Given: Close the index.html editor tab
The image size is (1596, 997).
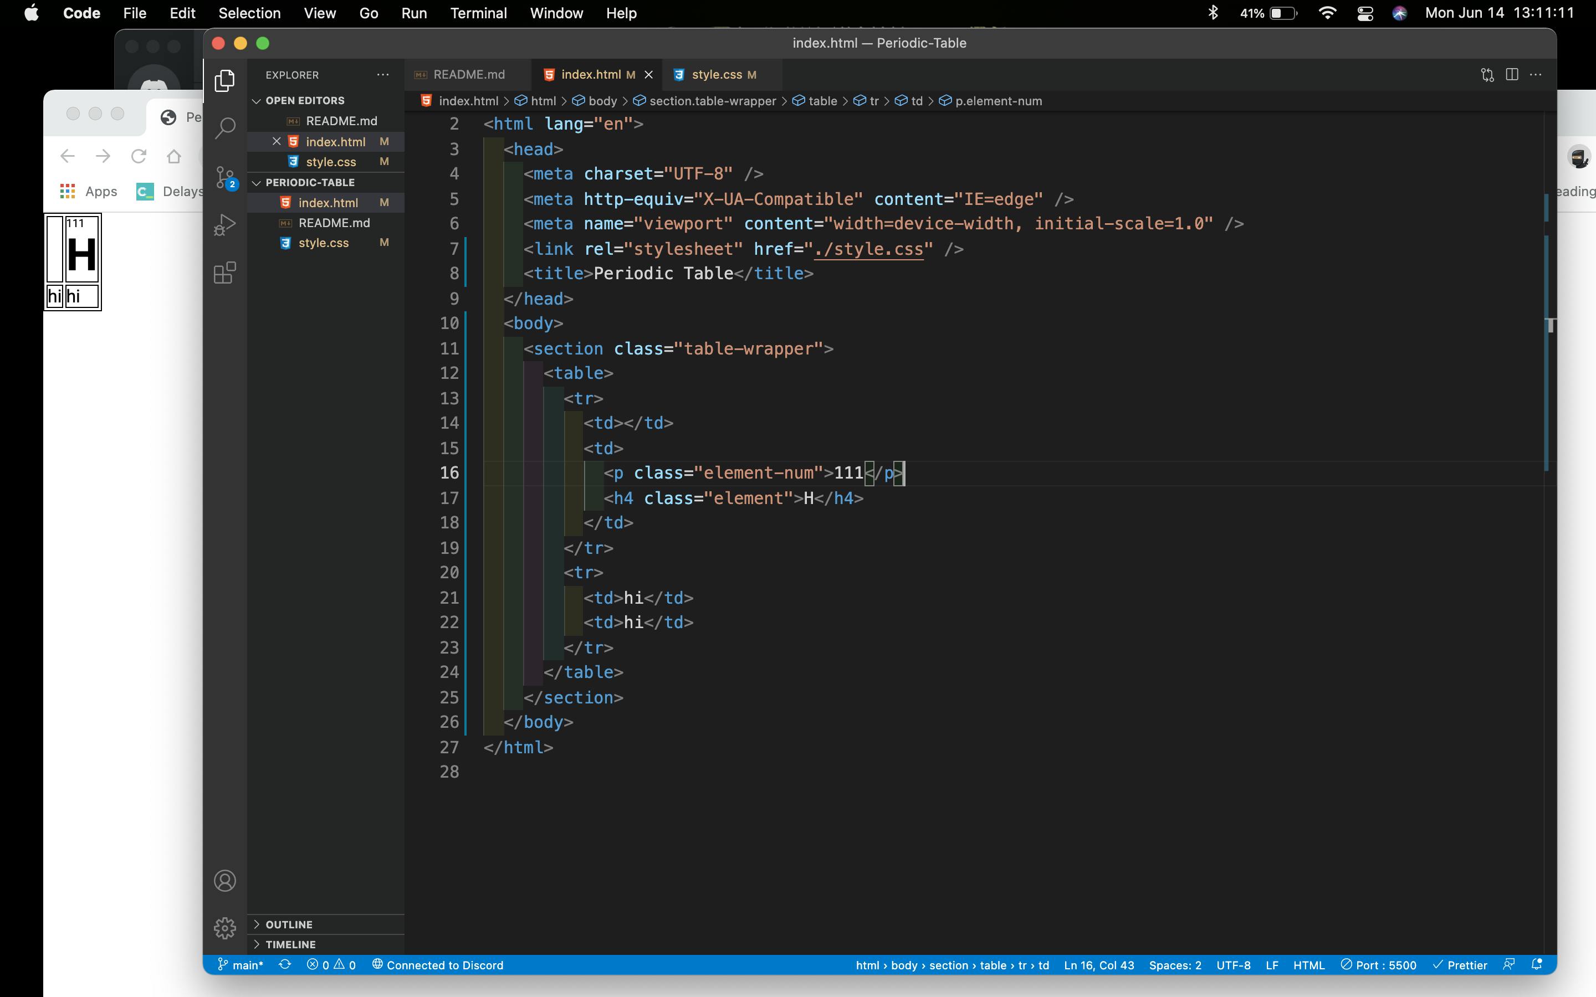Looking at the screenshot, I should 648,75.
